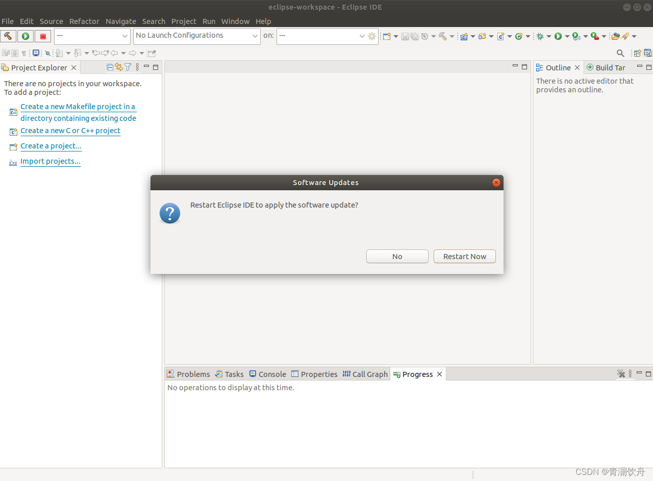Open the launch mode dropdown

click(x=92, y=36)
